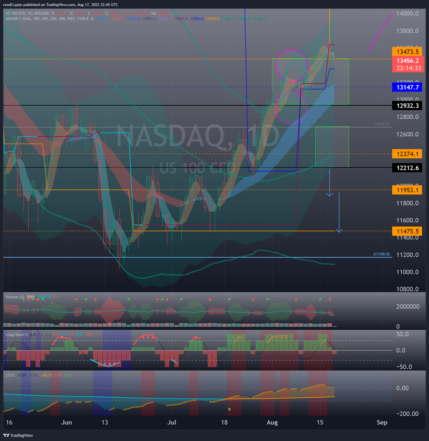This screenshot has height=441, width=429.
Task: Click the −50.0 value on Long/Short scale
Action: (x=404, y=367)
